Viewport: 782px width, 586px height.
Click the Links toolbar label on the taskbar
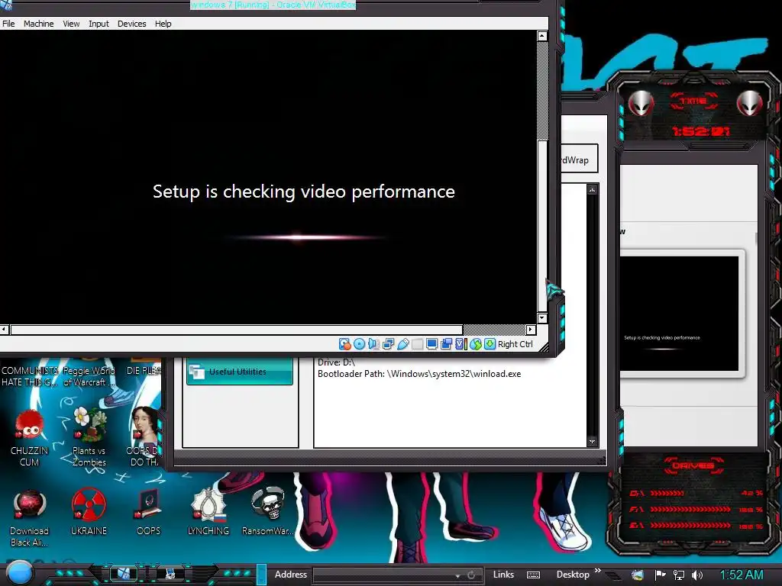[x=503, y=575]
